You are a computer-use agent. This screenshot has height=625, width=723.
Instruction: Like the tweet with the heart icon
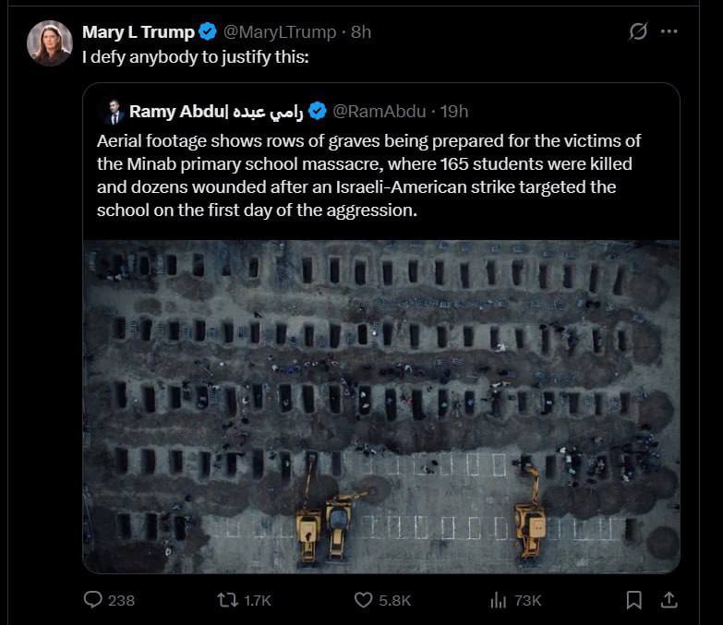(x=364, y=600)
